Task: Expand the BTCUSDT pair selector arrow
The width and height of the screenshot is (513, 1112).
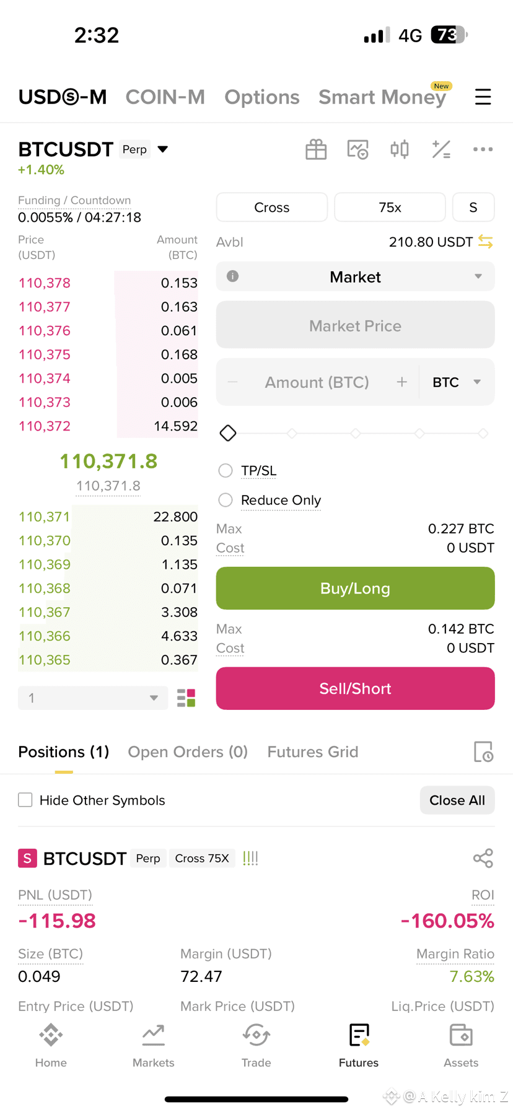Action: (x=163, y=149)
